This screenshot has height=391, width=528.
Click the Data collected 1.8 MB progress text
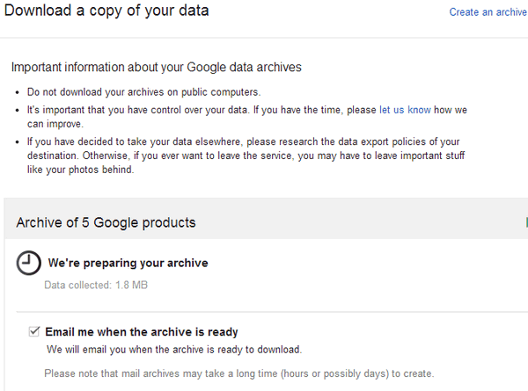point(96,285)
